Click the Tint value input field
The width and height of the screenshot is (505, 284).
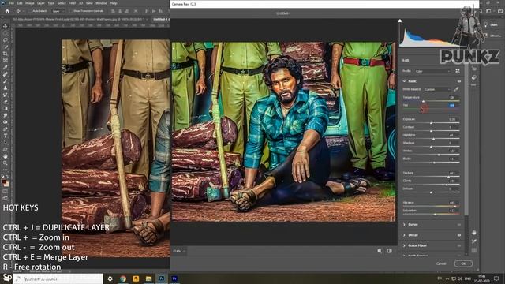coord(452,105)
